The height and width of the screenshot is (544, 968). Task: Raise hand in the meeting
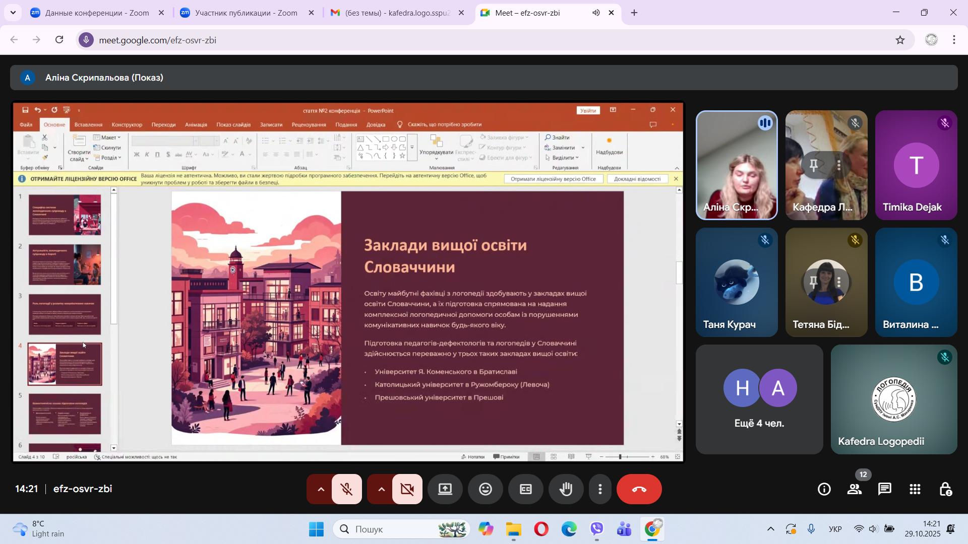[x=566, y=489]
